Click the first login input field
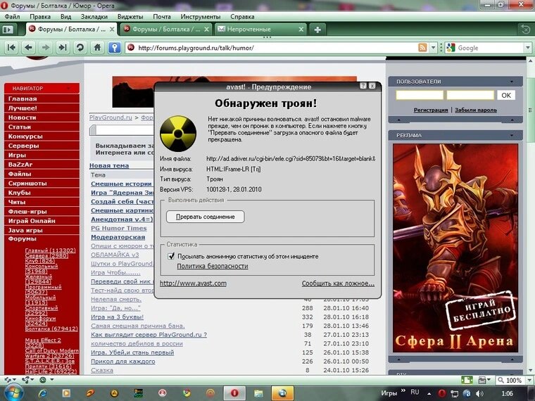535x401 pixels. (420, 95)
